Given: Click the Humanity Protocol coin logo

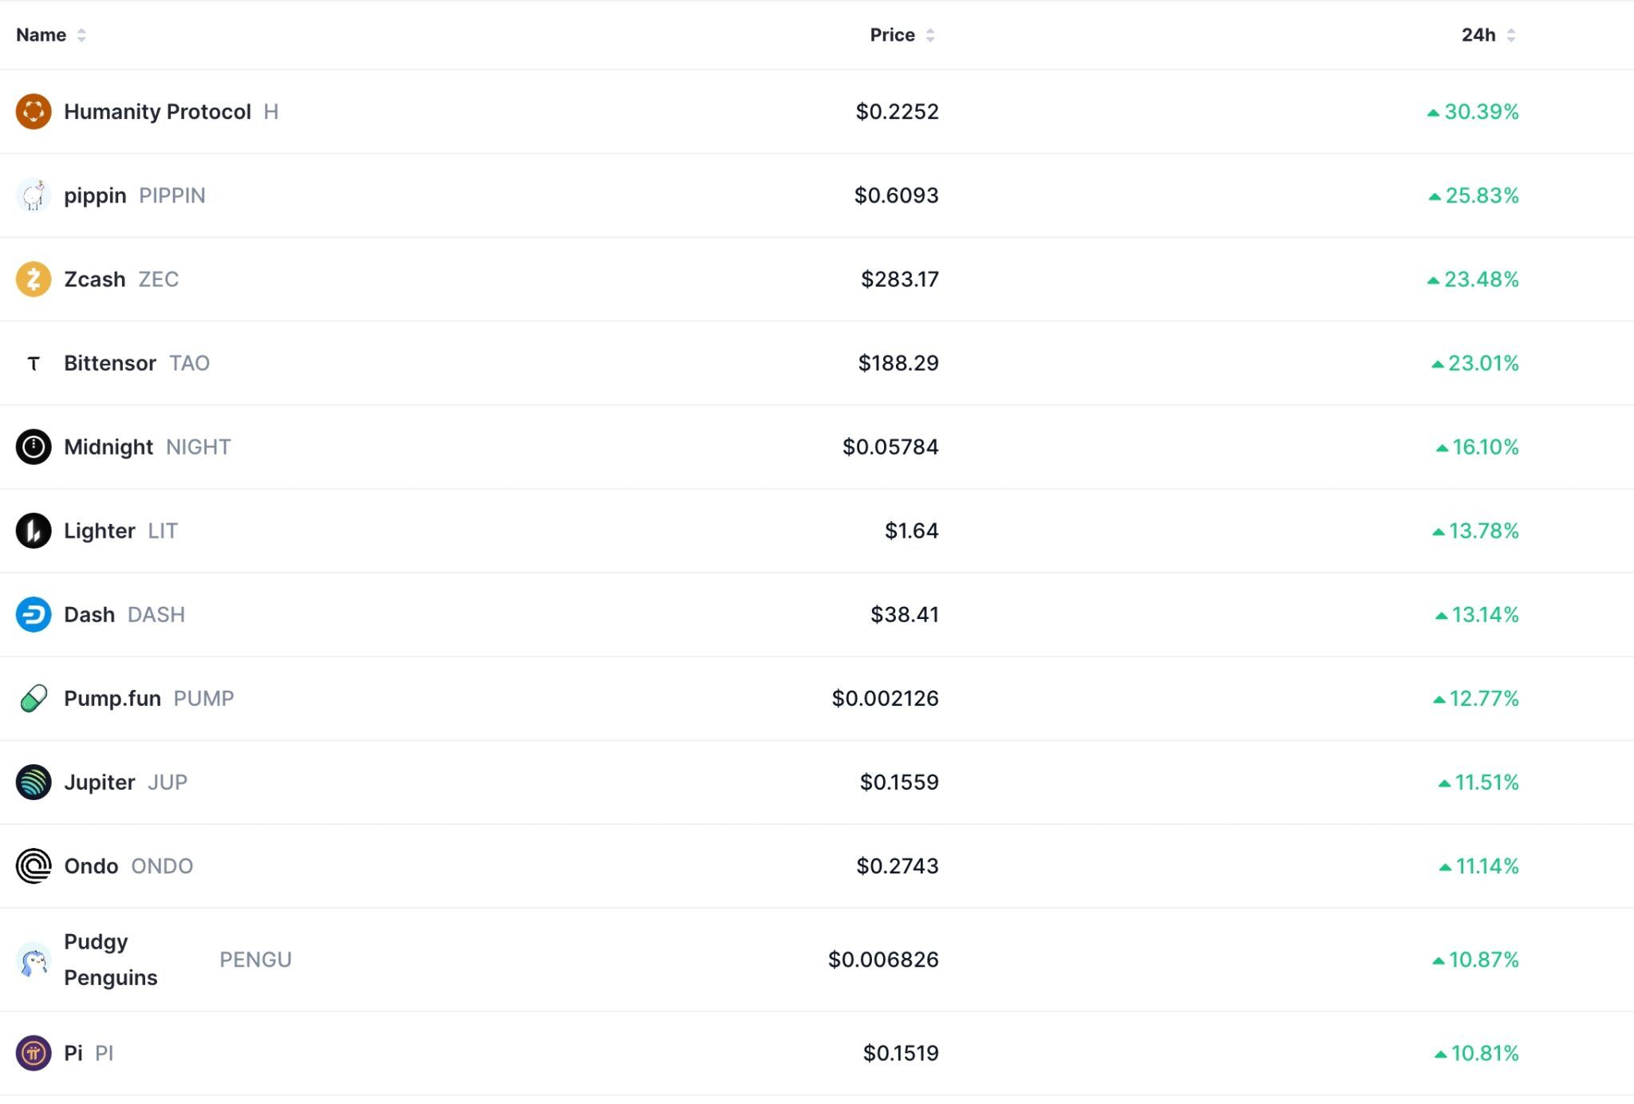Looking at the screenshot, I should tap(34, 112).
